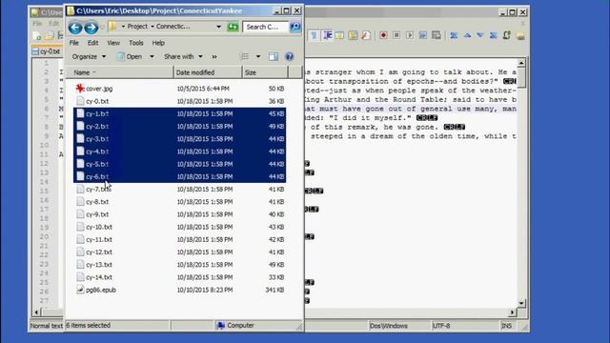
Task: Click Notepad++ horizontal scrollbar left arrow
Action: [x=36, y=312]
